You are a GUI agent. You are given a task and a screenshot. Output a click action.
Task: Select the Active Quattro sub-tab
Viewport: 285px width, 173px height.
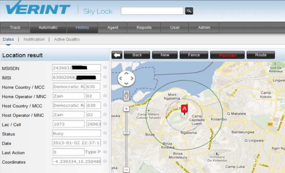(x=67, y=39)
